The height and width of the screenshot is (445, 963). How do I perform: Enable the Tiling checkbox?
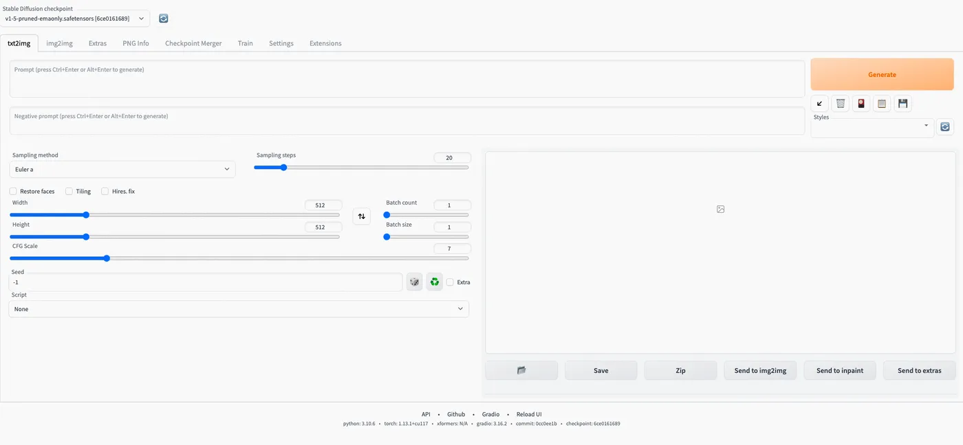(69, 192)
